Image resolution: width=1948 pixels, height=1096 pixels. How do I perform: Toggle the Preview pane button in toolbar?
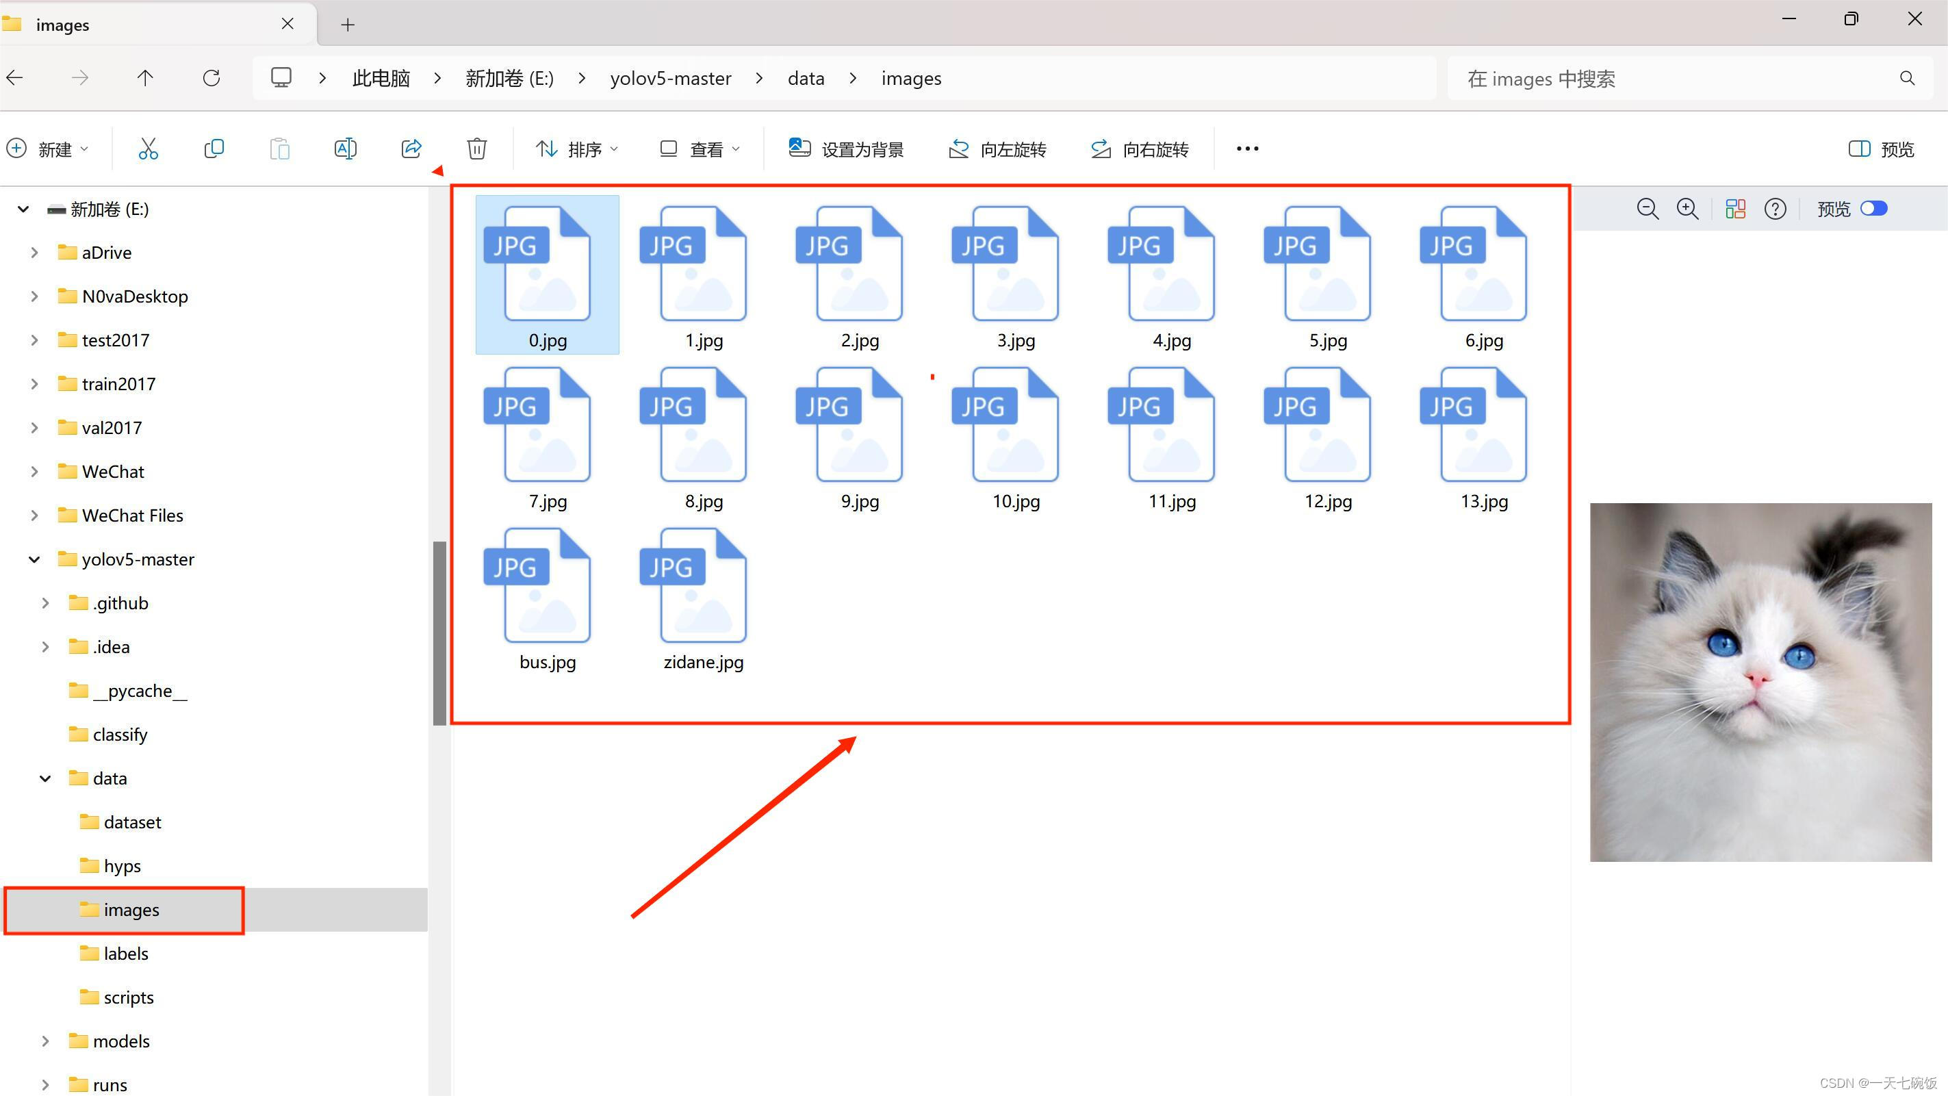[1881, 149]
